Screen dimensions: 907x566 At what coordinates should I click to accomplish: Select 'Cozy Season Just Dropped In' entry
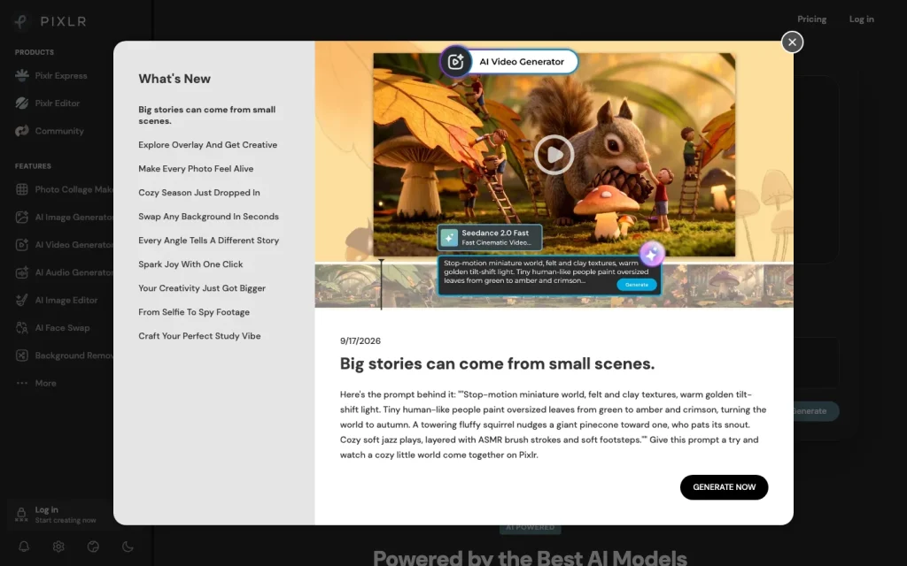click(x=199, y=193)
